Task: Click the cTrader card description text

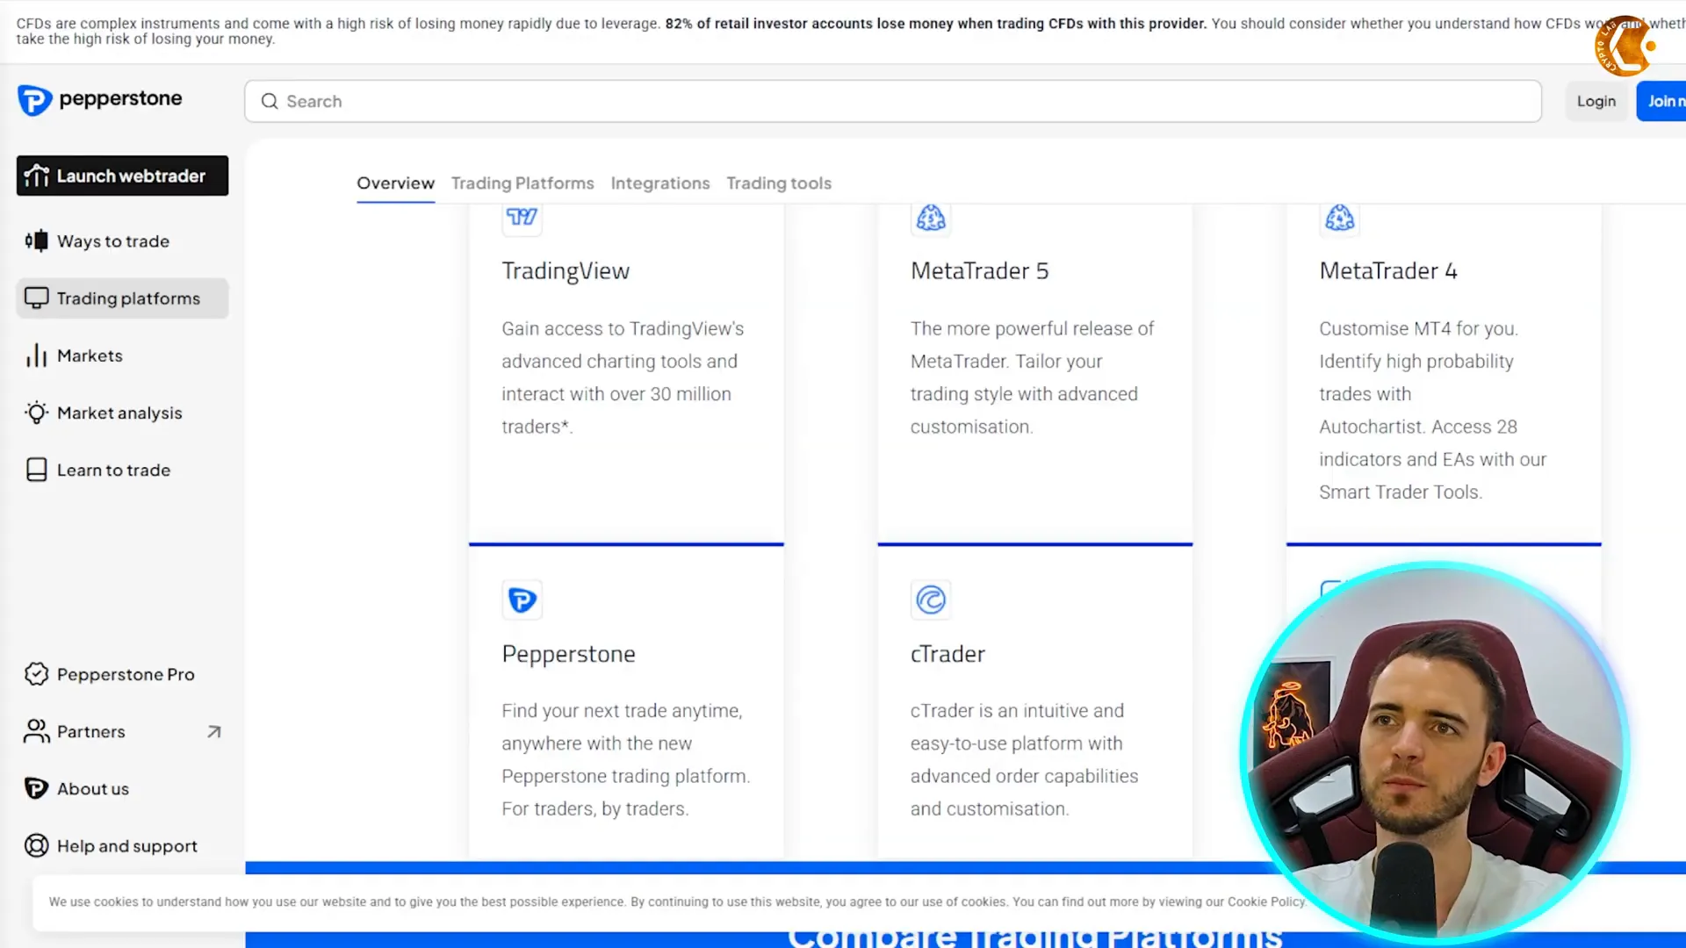Action: pyautogui.click(x=1024, y=759)
